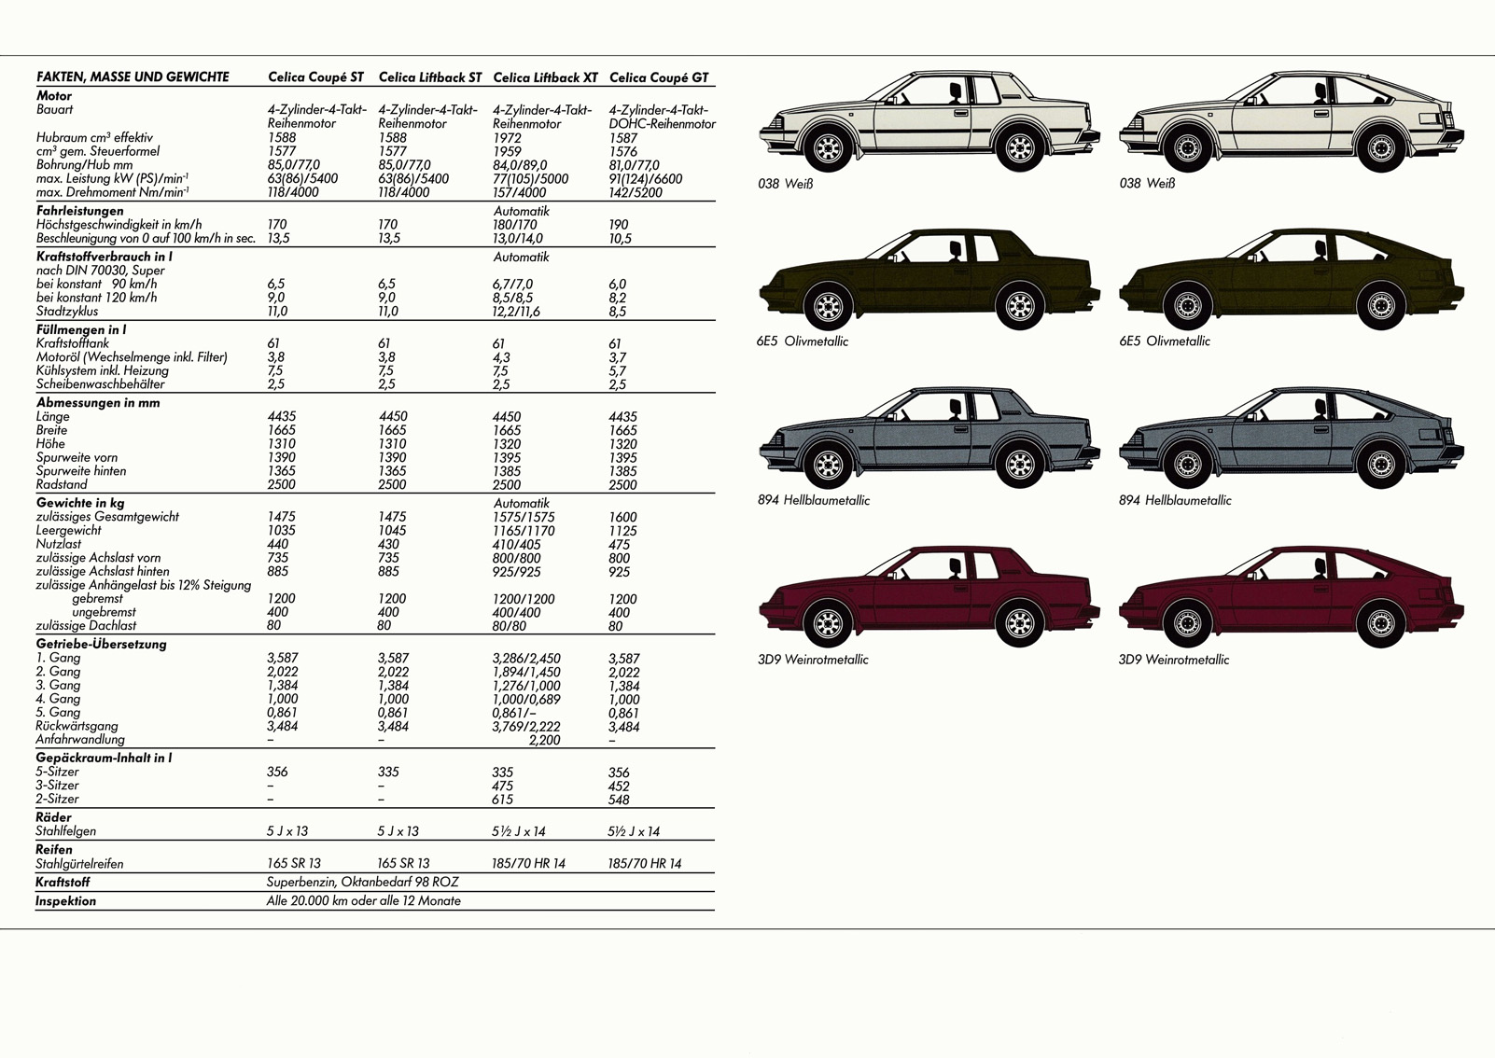Click the top speed value '190'

(x=619, y=225)
